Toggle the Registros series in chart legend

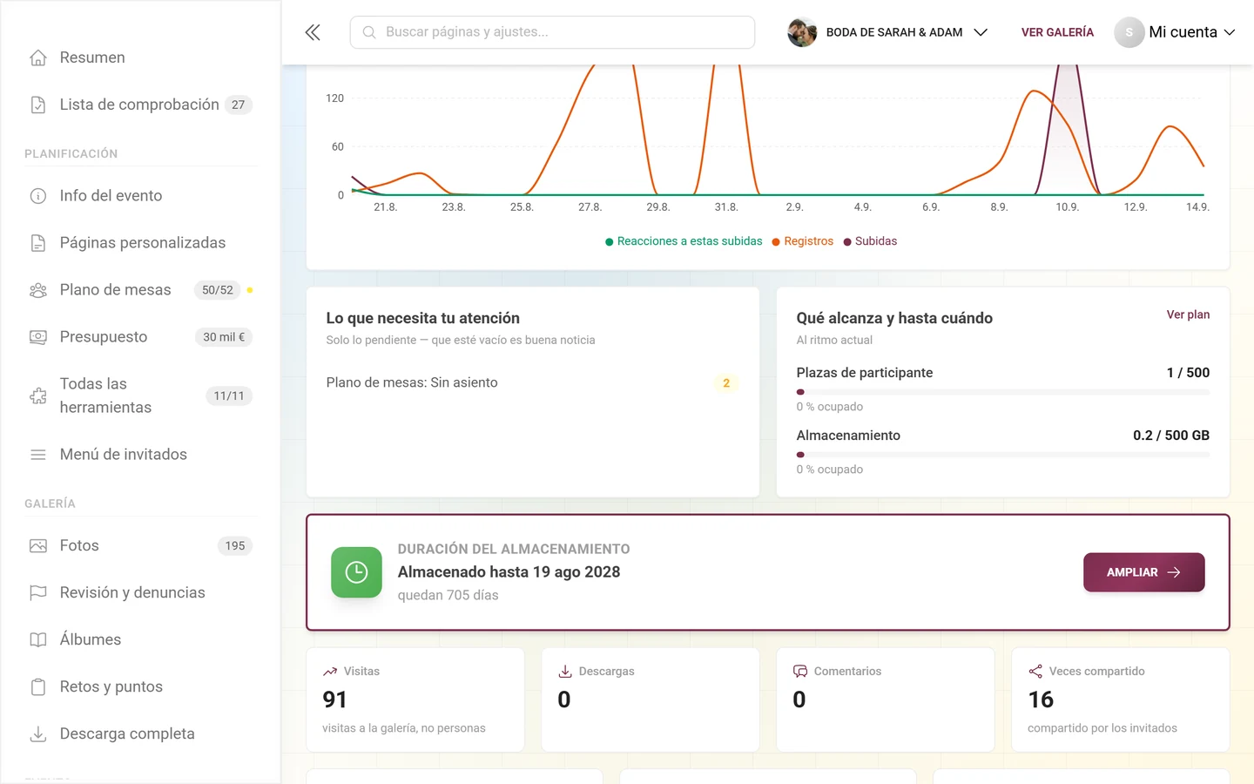(x=802, y=241)
